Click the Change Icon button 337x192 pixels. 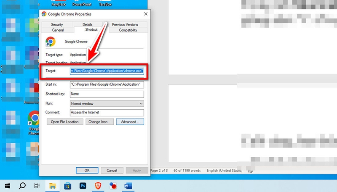tap(99, 122)
